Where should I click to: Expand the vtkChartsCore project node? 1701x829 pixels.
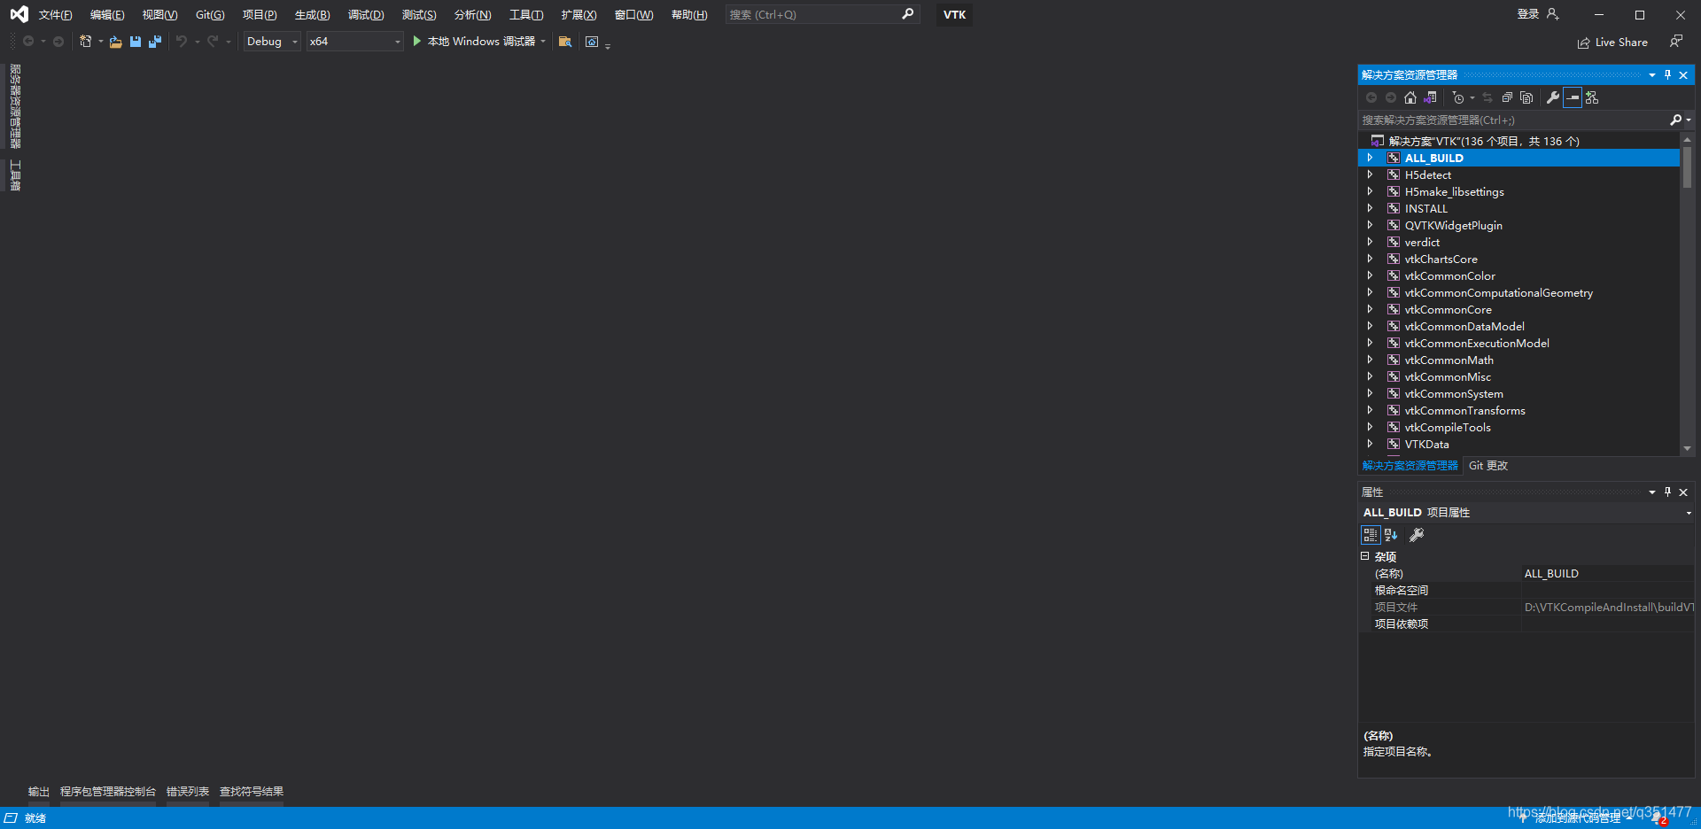coord(1370,259)
